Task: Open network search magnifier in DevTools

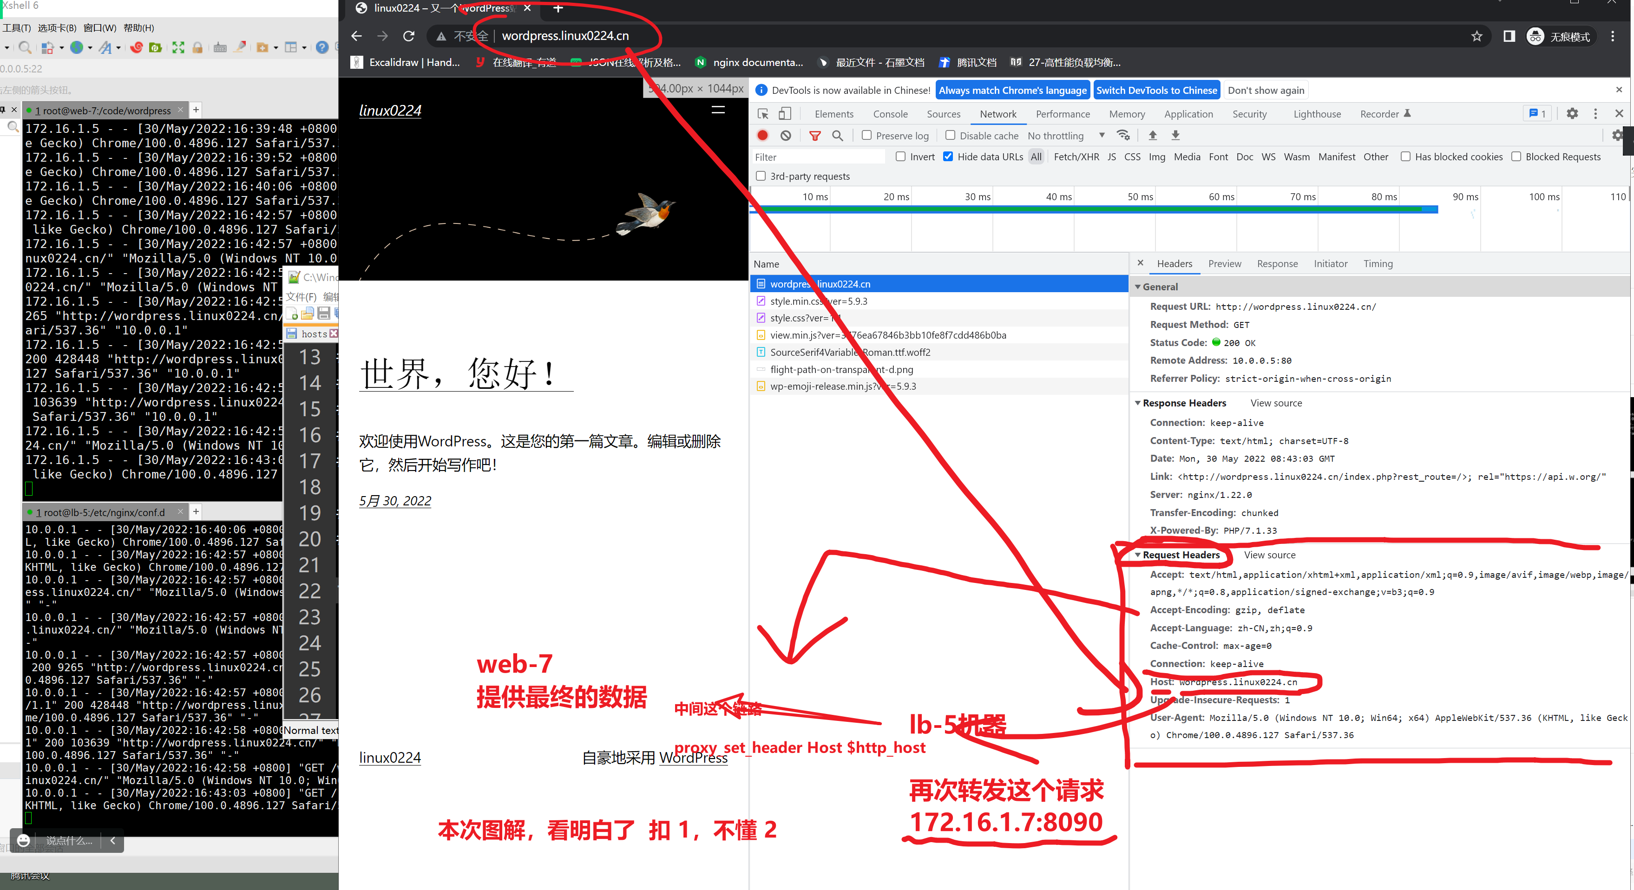Action: 837,135
